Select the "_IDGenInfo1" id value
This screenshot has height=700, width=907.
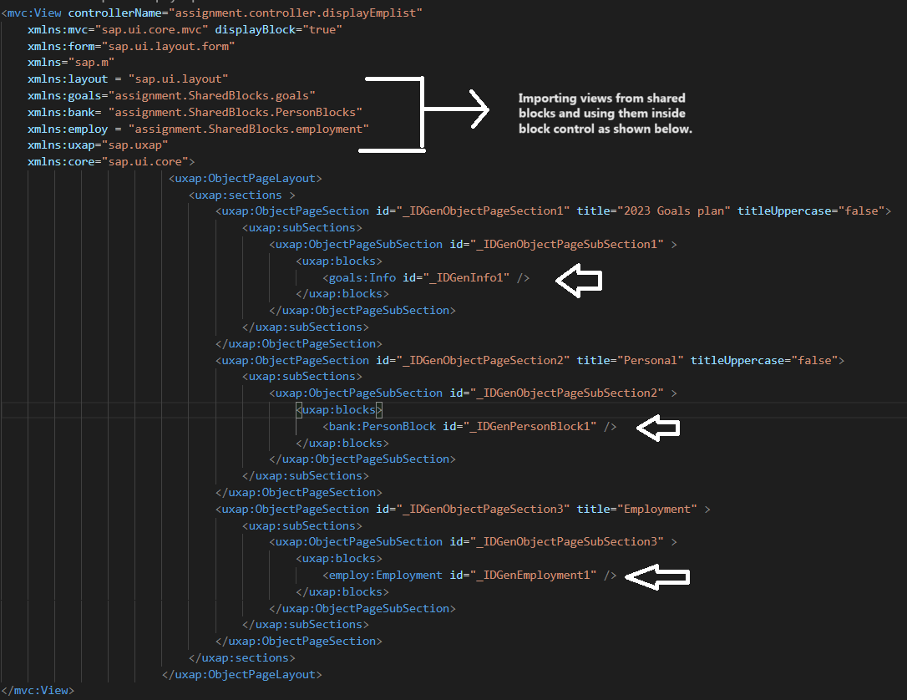click(x=466, y=278)
